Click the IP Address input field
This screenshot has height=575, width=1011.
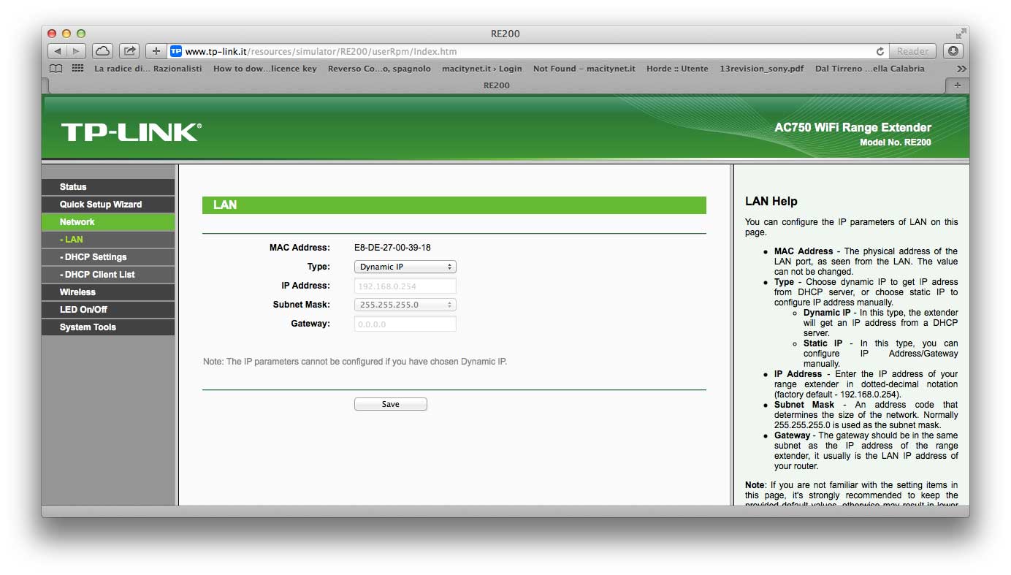click(405, 286)
